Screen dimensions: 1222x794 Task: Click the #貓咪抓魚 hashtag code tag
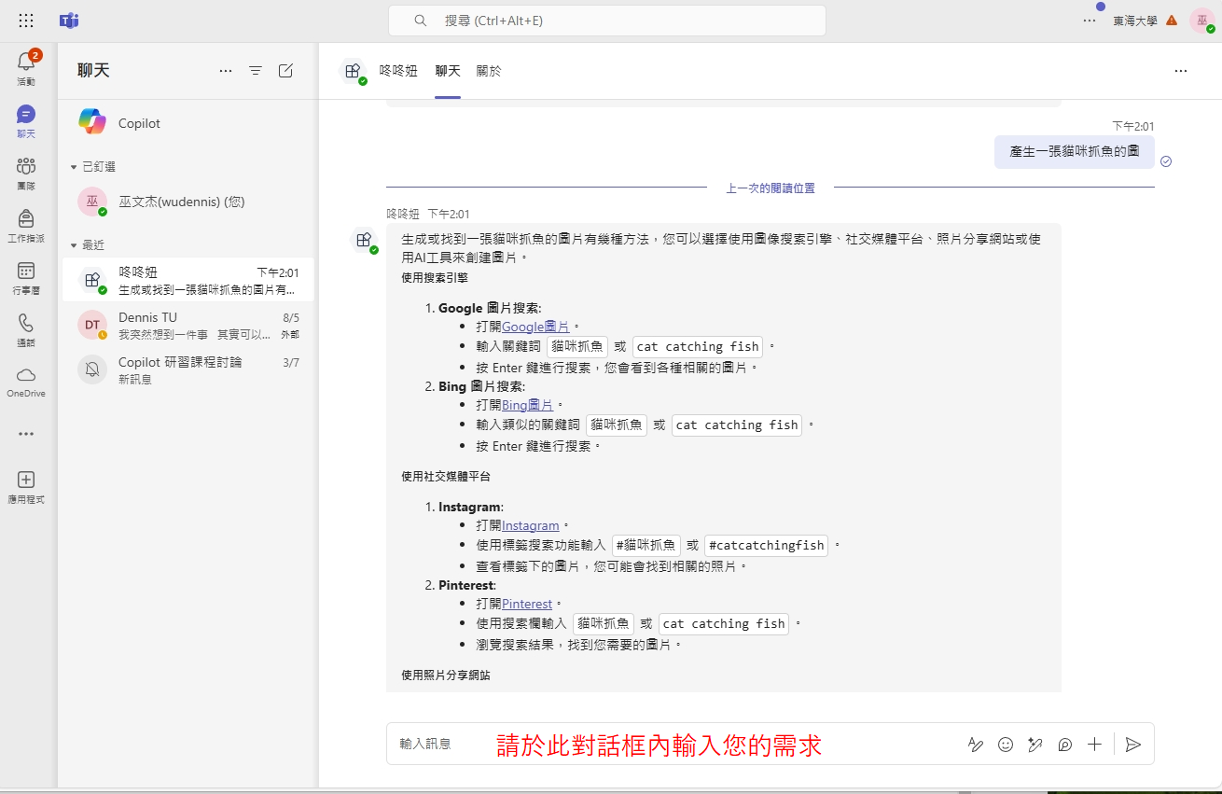click(x=646, y=545)
